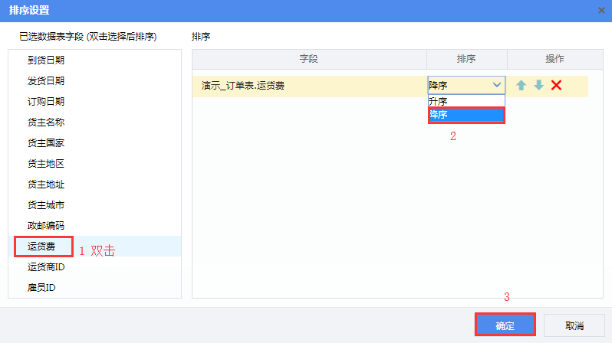
Task: Choose the 货主名称 field
Action: click(x=46, y=122)
